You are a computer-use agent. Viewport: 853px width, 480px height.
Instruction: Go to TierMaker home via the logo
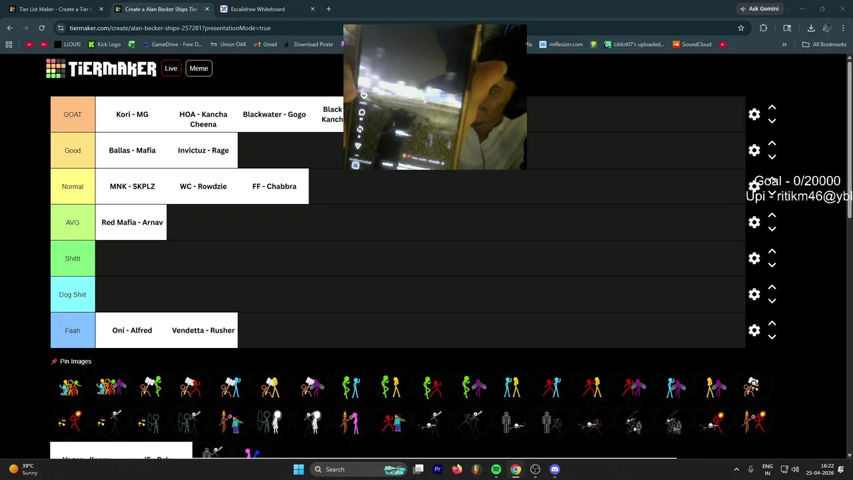click(x=101, y=69)
